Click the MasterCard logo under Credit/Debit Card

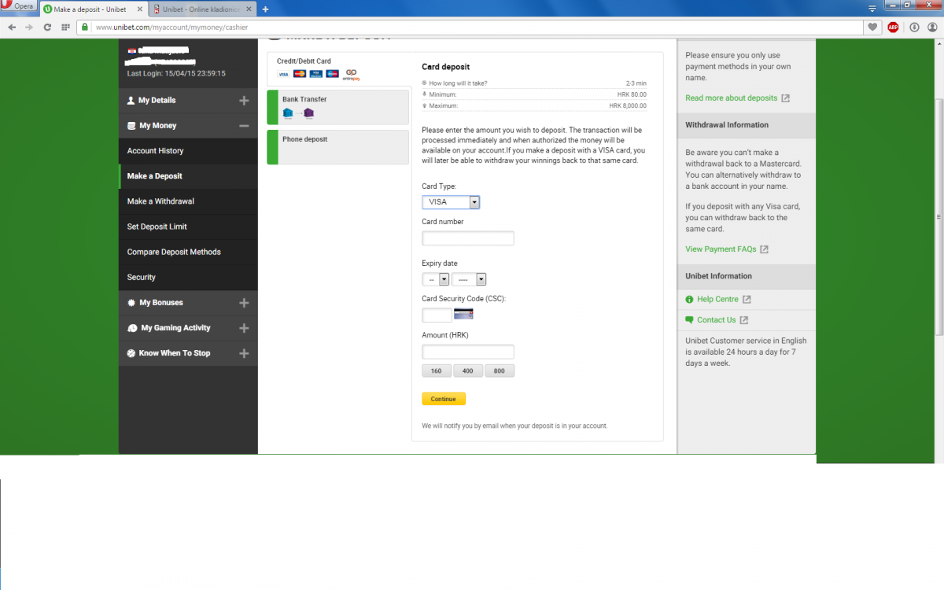point(300,74)
